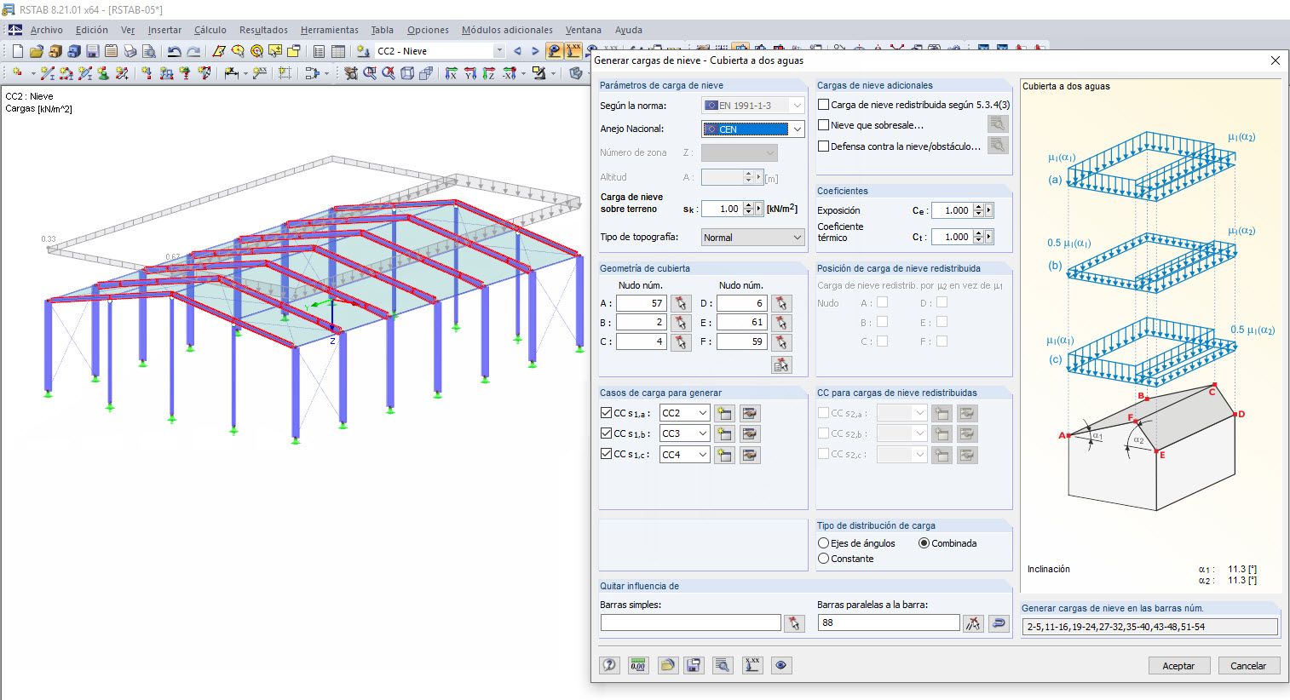Screen dimensions: 1290x700
Task: Click the node A number field
Action: coord(642,303)
